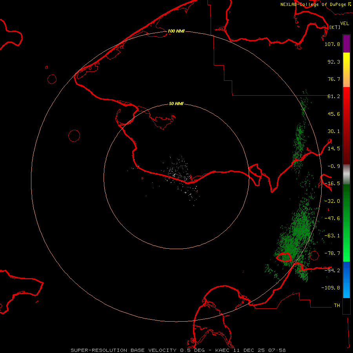Image resolution: width=353 pixels, height=353 pixels.
Task: Select the -63.1 scale value
Action: 332,236
